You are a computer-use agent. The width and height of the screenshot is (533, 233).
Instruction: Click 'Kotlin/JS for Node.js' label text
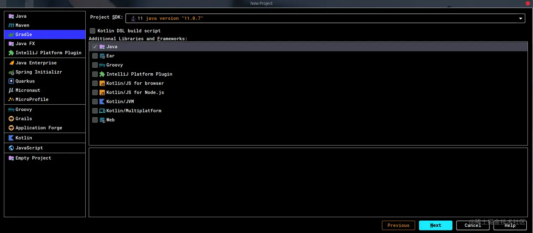tap(135, 92)
